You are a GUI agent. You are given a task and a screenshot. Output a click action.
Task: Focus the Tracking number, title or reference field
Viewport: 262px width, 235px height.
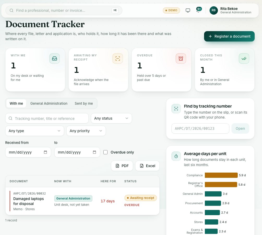click(x=47, y=118)
